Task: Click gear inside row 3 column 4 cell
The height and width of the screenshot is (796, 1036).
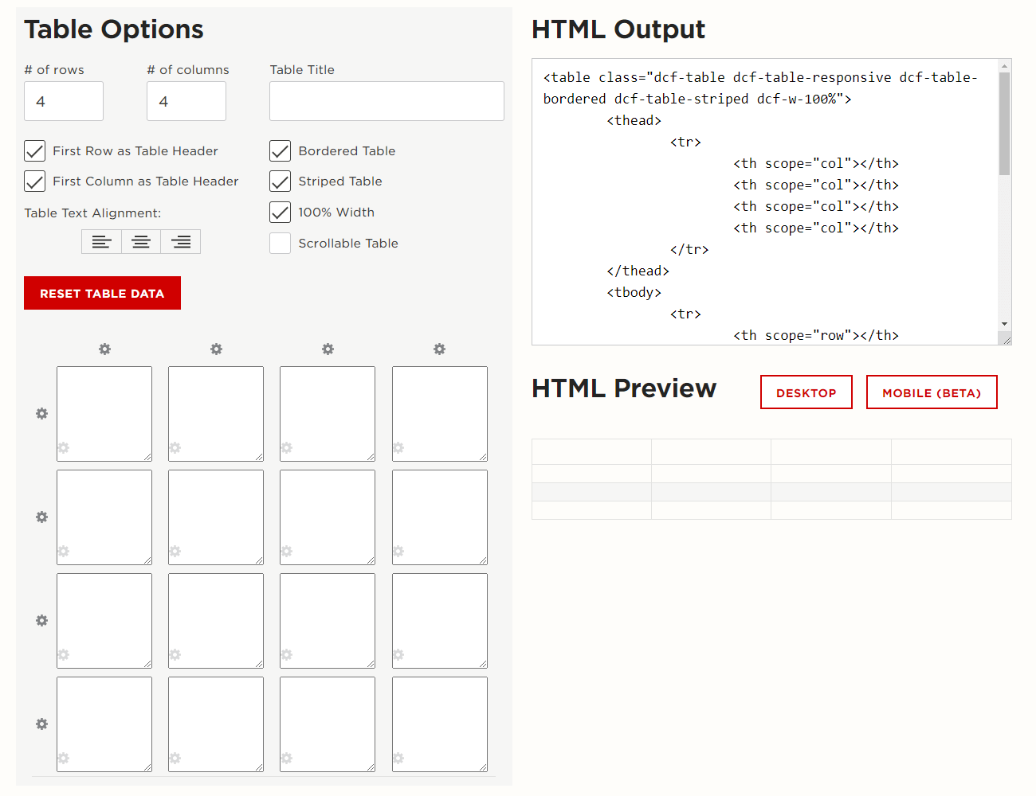Action: click(x=398, y=655)
